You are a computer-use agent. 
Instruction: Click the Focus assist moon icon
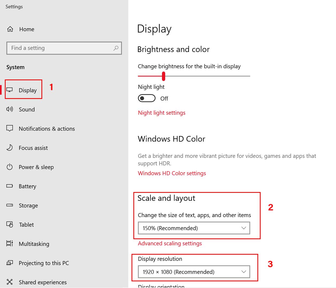tap(10, 147)
